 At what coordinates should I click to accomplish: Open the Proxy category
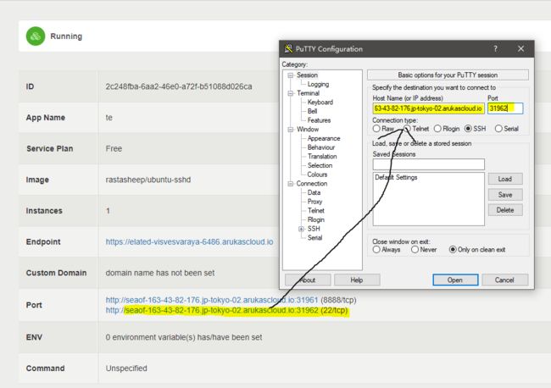click(314, 202)
